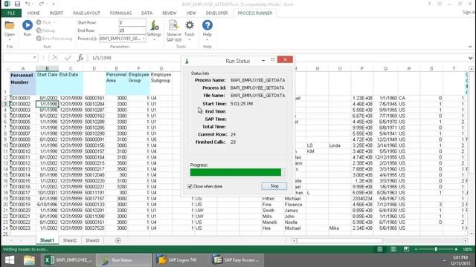Confirm formula entry with checkmark icon
This screenshot has height=267, width=476.
click(x=68, y=58)
